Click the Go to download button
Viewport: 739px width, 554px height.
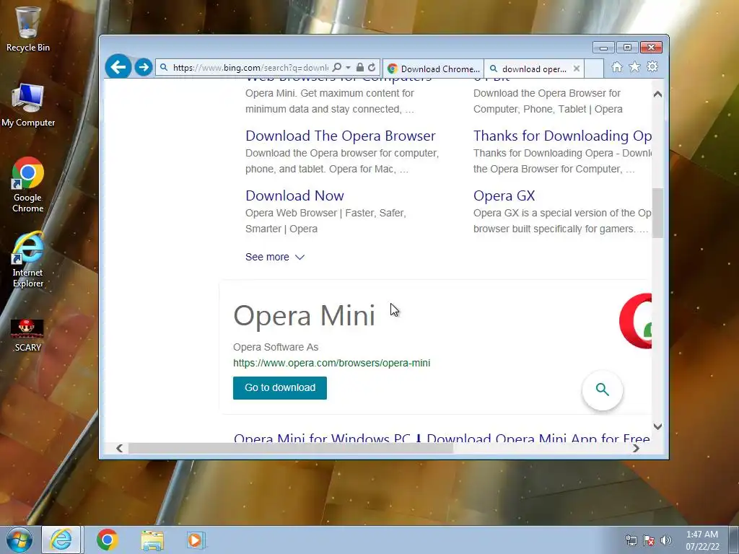coord(279,387)
